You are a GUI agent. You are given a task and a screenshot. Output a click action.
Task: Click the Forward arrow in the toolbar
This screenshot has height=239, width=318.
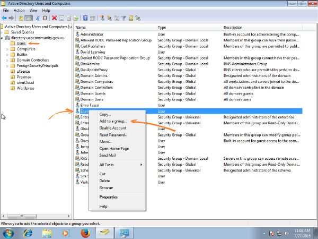tap(11, 18)
